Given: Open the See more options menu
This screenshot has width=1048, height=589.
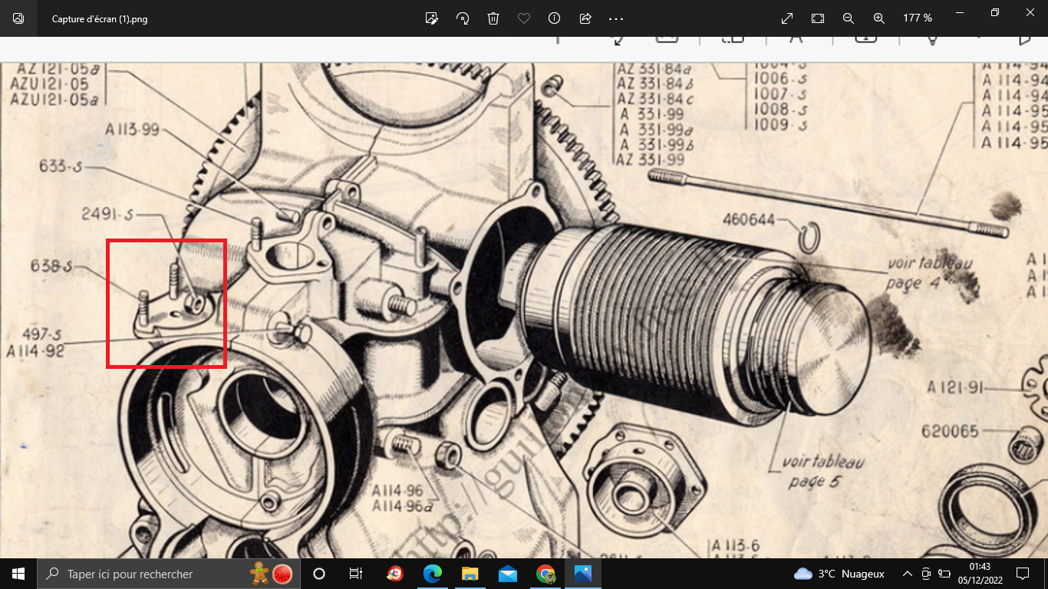Looking at the screenshot, I should (x=616, y=18).
